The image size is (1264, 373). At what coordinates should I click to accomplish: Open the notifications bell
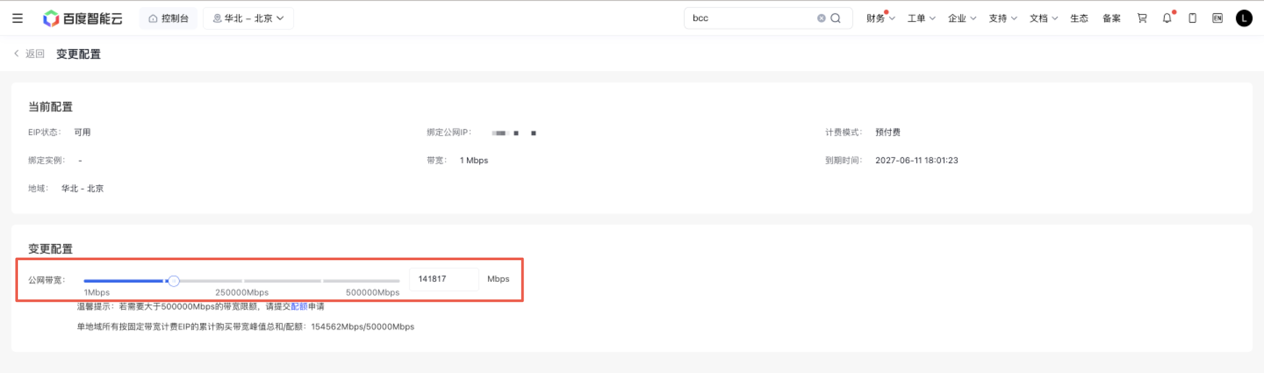[1167, 18]
